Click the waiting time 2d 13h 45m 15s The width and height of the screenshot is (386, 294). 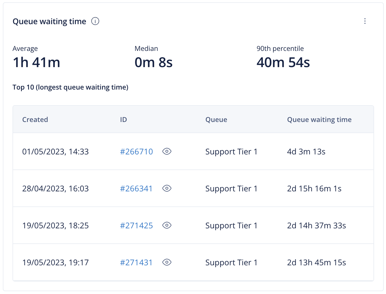point(317,263)
